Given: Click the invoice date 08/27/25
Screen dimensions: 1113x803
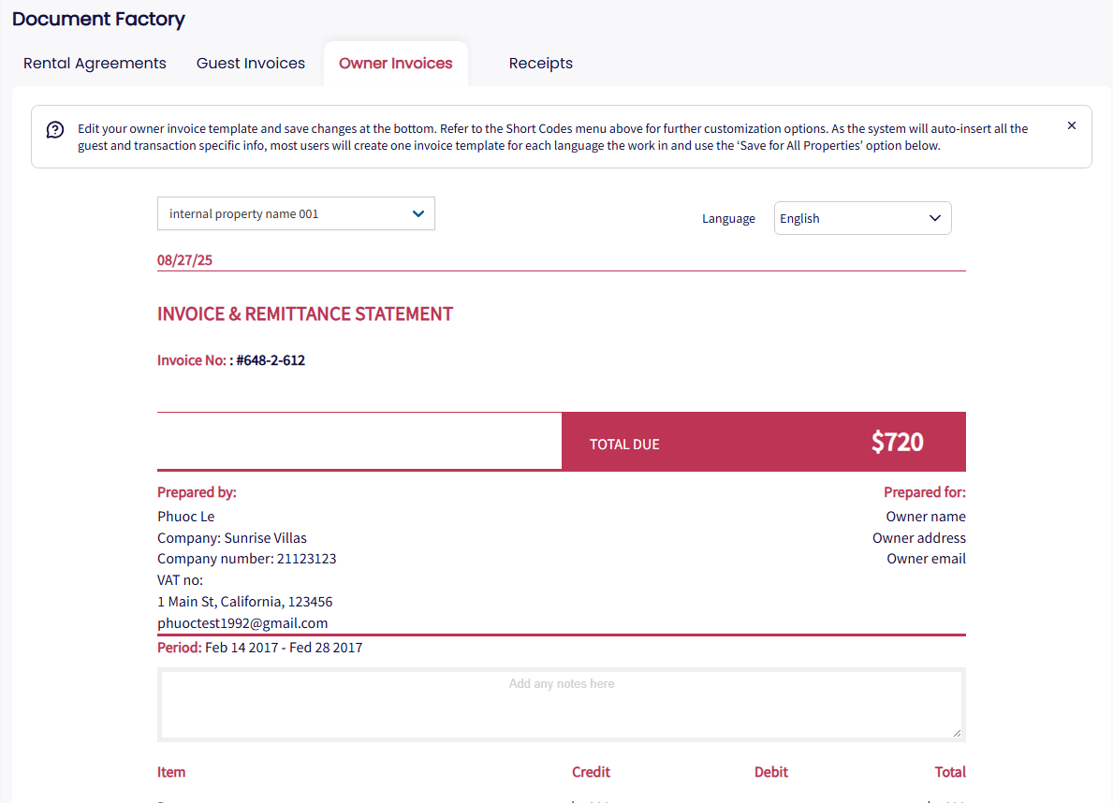Looking at the screenshot, I should 184,260.
